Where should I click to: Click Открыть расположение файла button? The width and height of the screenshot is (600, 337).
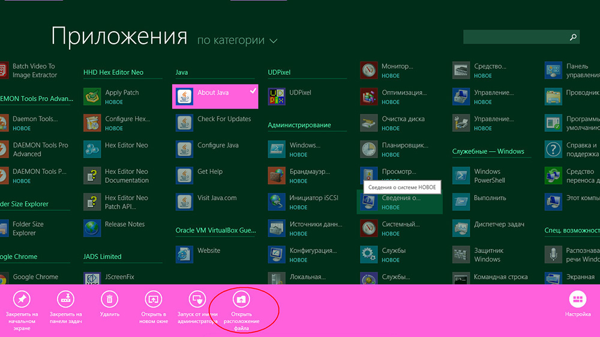click(241, 310)
